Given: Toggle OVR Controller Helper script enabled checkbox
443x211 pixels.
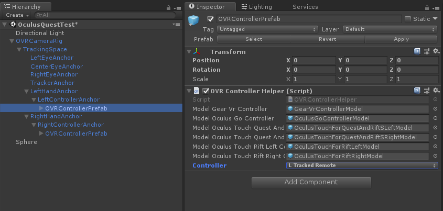Looking at the screenshot, I should (206, 91).
